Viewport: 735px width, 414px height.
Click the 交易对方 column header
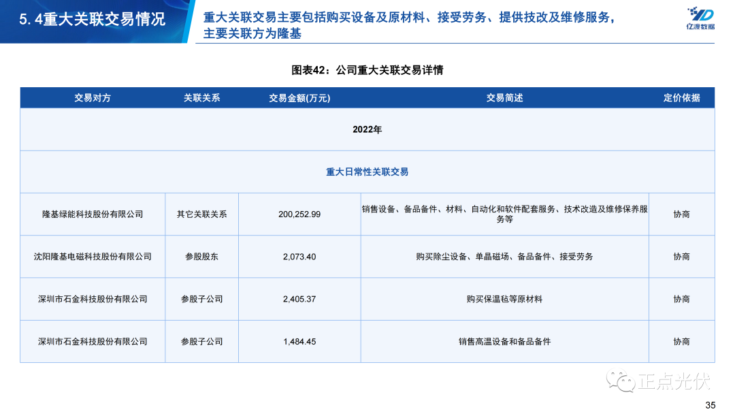tap(93, 98)
